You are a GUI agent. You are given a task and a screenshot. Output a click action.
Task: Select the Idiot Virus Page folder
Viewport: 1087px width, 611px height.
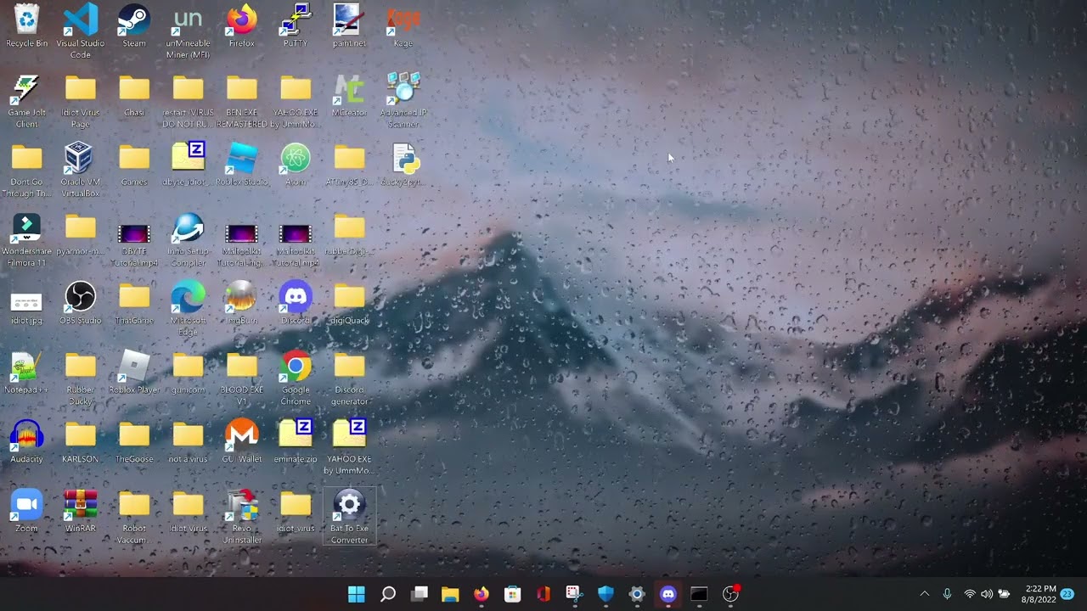(81, 101)
